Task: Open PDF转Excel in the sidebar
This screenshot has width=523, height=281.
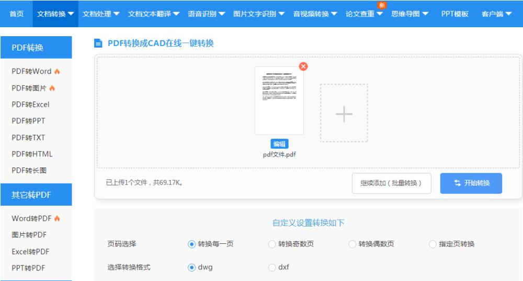Action: pyautogui.click(x=30, y=105)
